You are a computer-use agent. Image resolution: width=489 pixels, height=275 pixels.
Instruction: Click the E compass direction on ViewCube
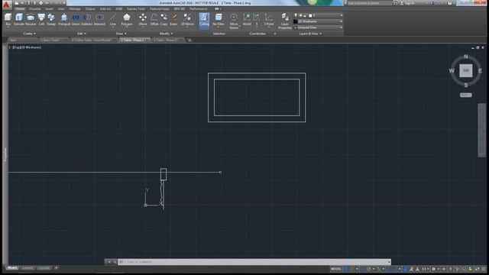480,71
